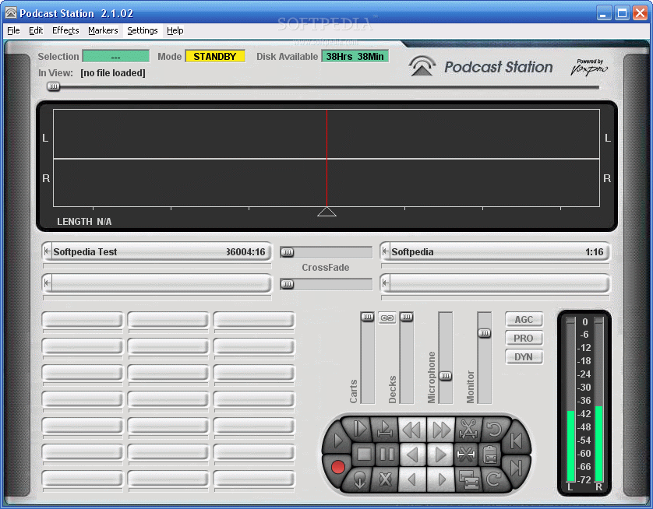Click the large left-arrow scrub button
Image resolution: width=653 pixels, height=509 pixels.
[412, 454]
